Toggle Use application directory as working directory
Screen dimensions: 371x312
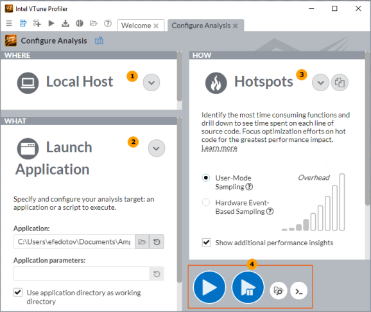pyautogui.click(x=18, y=293)
